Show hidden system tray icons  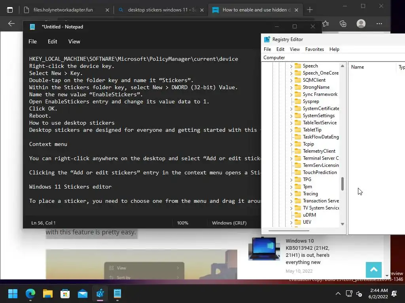[338, 294]
